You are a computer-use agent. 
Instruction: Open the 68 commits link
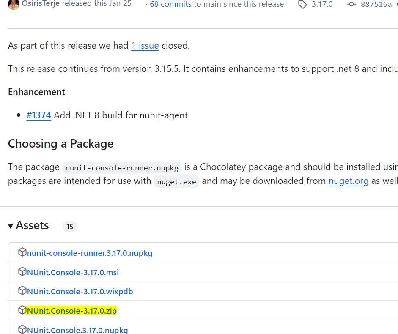pyautogui.click(x=170, y=4)
